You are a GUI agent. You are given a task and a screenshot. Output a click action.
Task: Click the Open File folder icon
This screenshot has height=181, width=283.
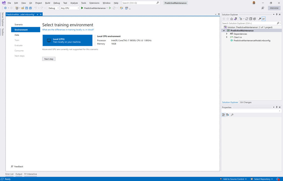point(23,8)
